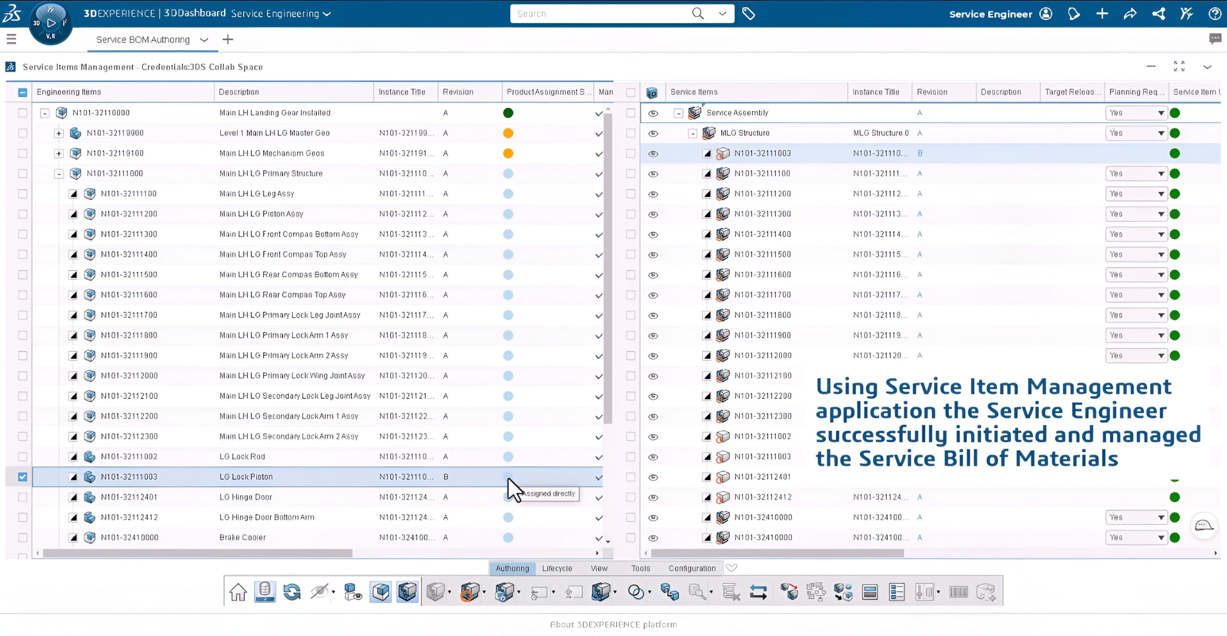Viewport: 1227px width, 636px height.
Task: Expand the N101-32119100 tree node
Action: 58,153
